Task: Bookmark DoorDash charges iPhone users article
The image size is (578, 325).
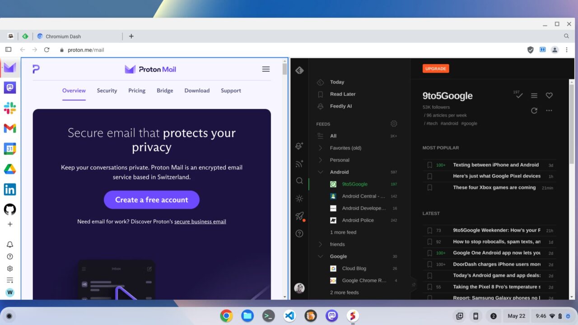Action: (429, 265)
